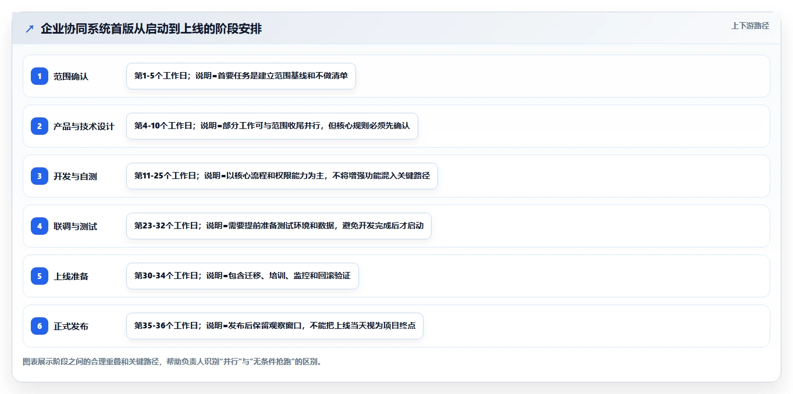Click step number badge 2
This screenshot has width=793, height=394.
(x=40, y=126)
